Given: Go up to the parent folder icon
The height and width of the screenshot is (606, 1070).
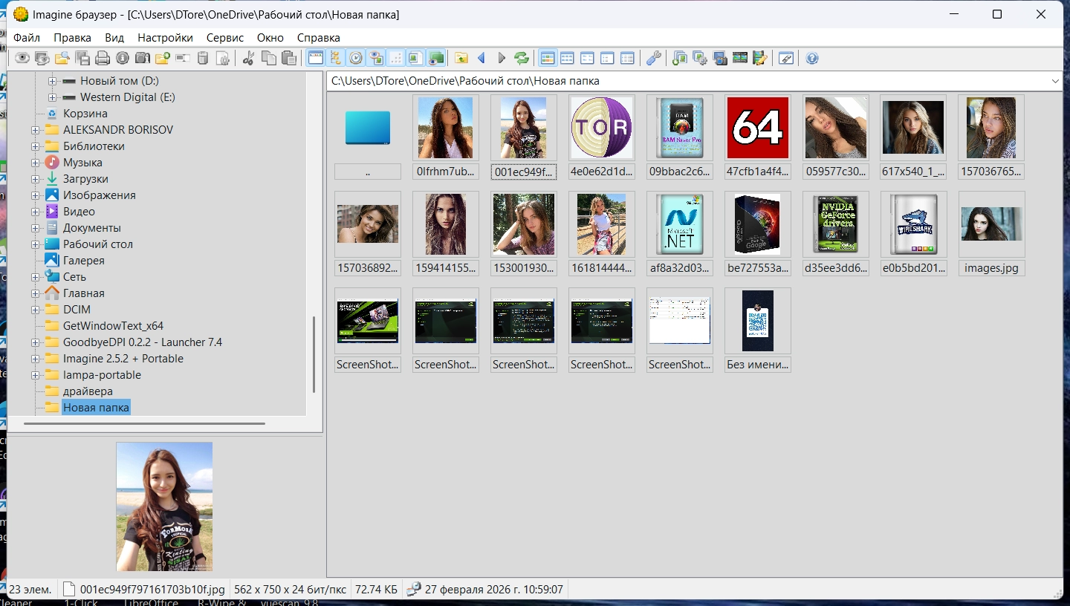Looking at the screenshot, I should 461,58.
